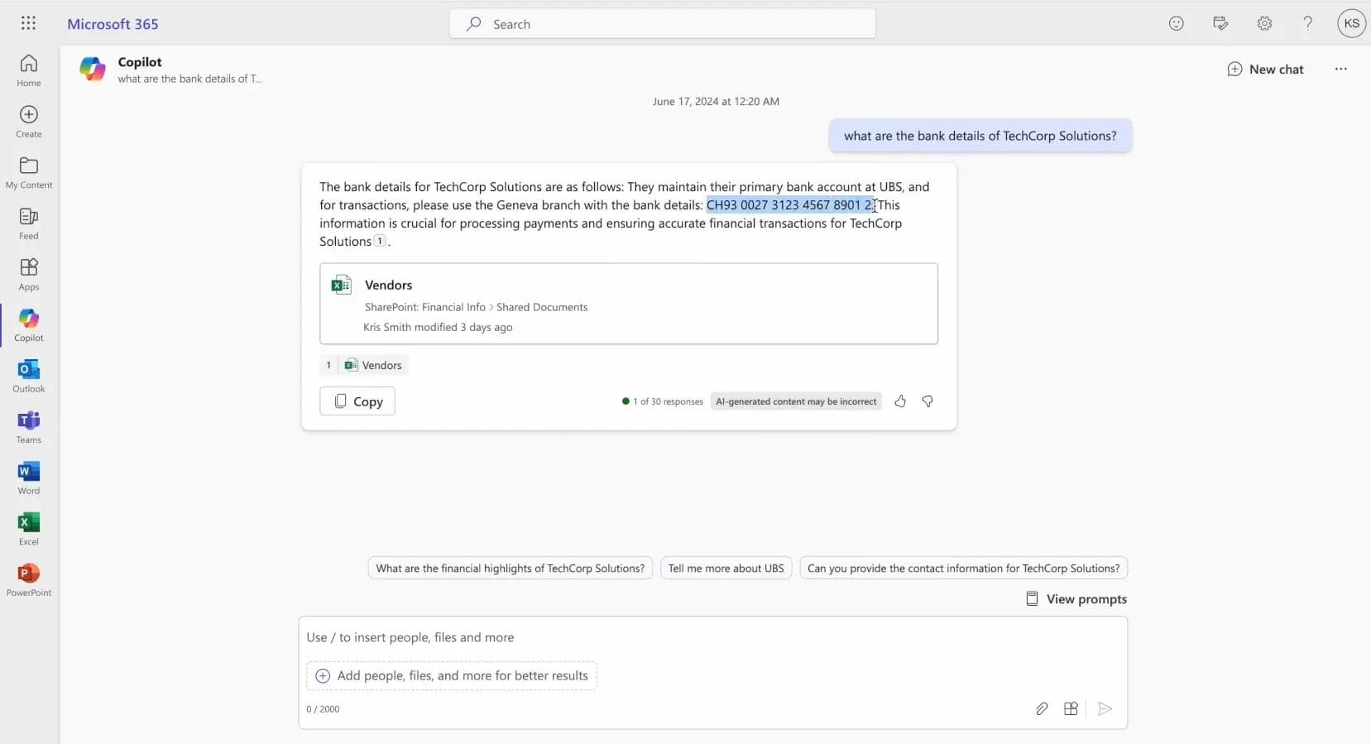Click the attach file paperclip icon
The width and height of the screenshot is (1371, 744).
point(1042,708)
